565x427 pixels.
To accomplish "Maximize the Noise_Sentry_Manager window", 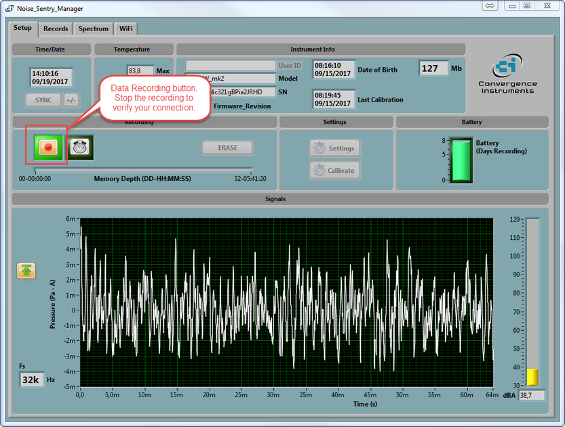I will pyautogui.click(x=526, y=5).
